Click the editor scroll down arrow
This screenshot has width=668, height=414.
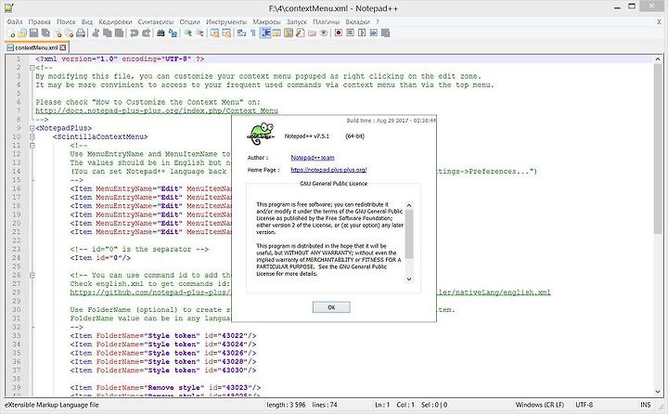pos(658,392)
